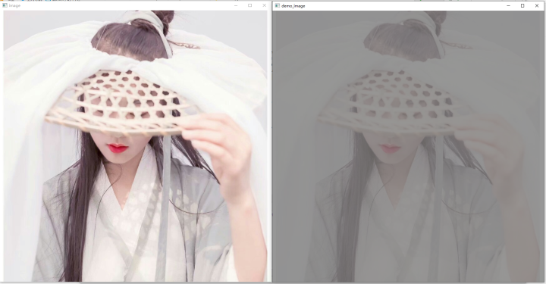Minimize the demo_image window

pos(508,5)
